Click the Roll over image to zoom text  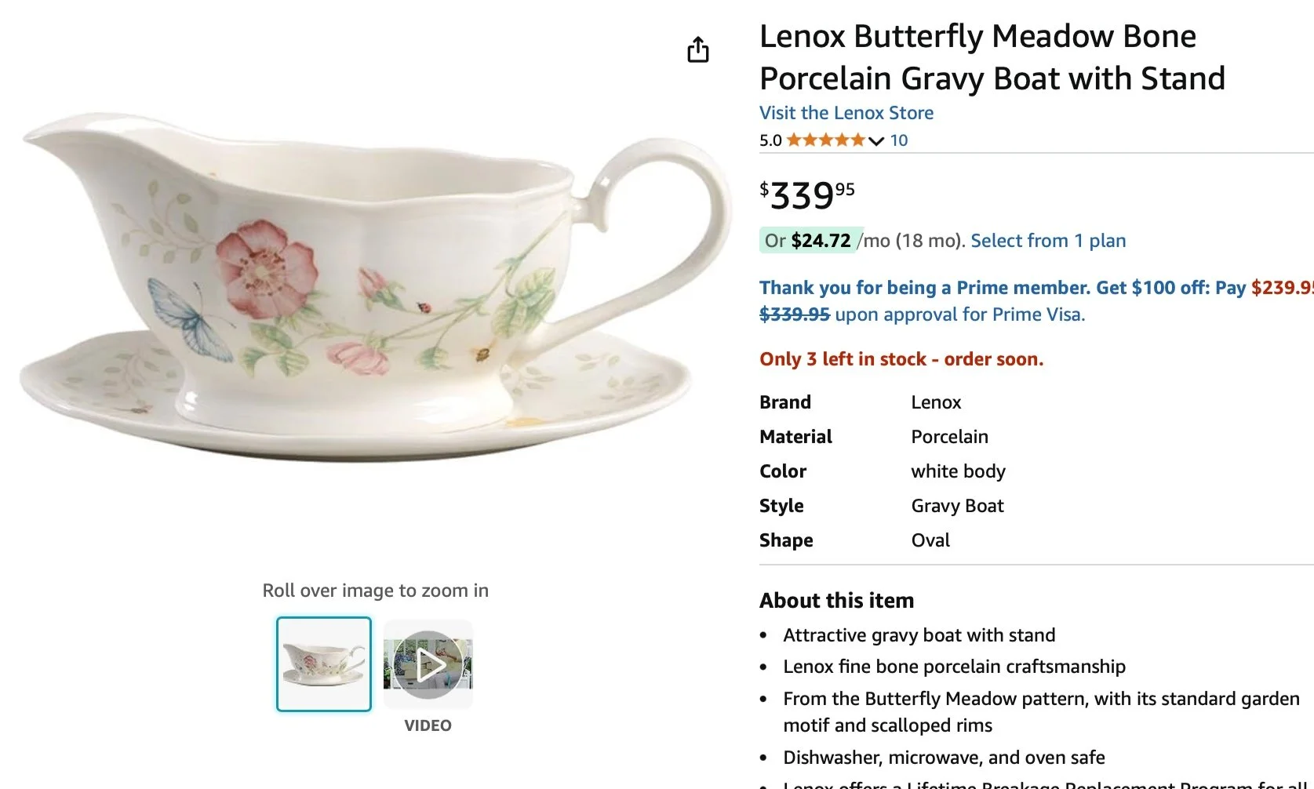tap(375, 591)
